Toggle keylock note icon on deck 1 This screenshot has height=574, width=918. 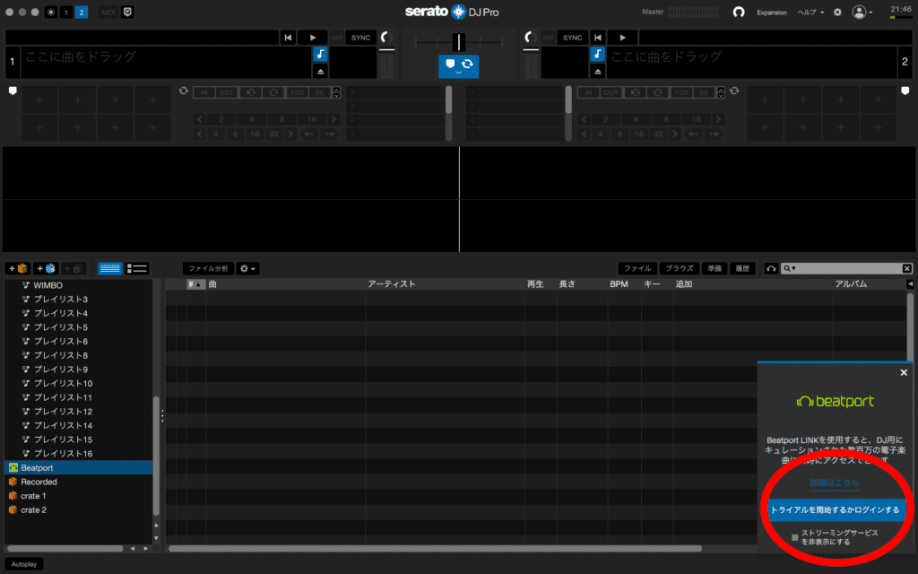[x=320, y=55]
